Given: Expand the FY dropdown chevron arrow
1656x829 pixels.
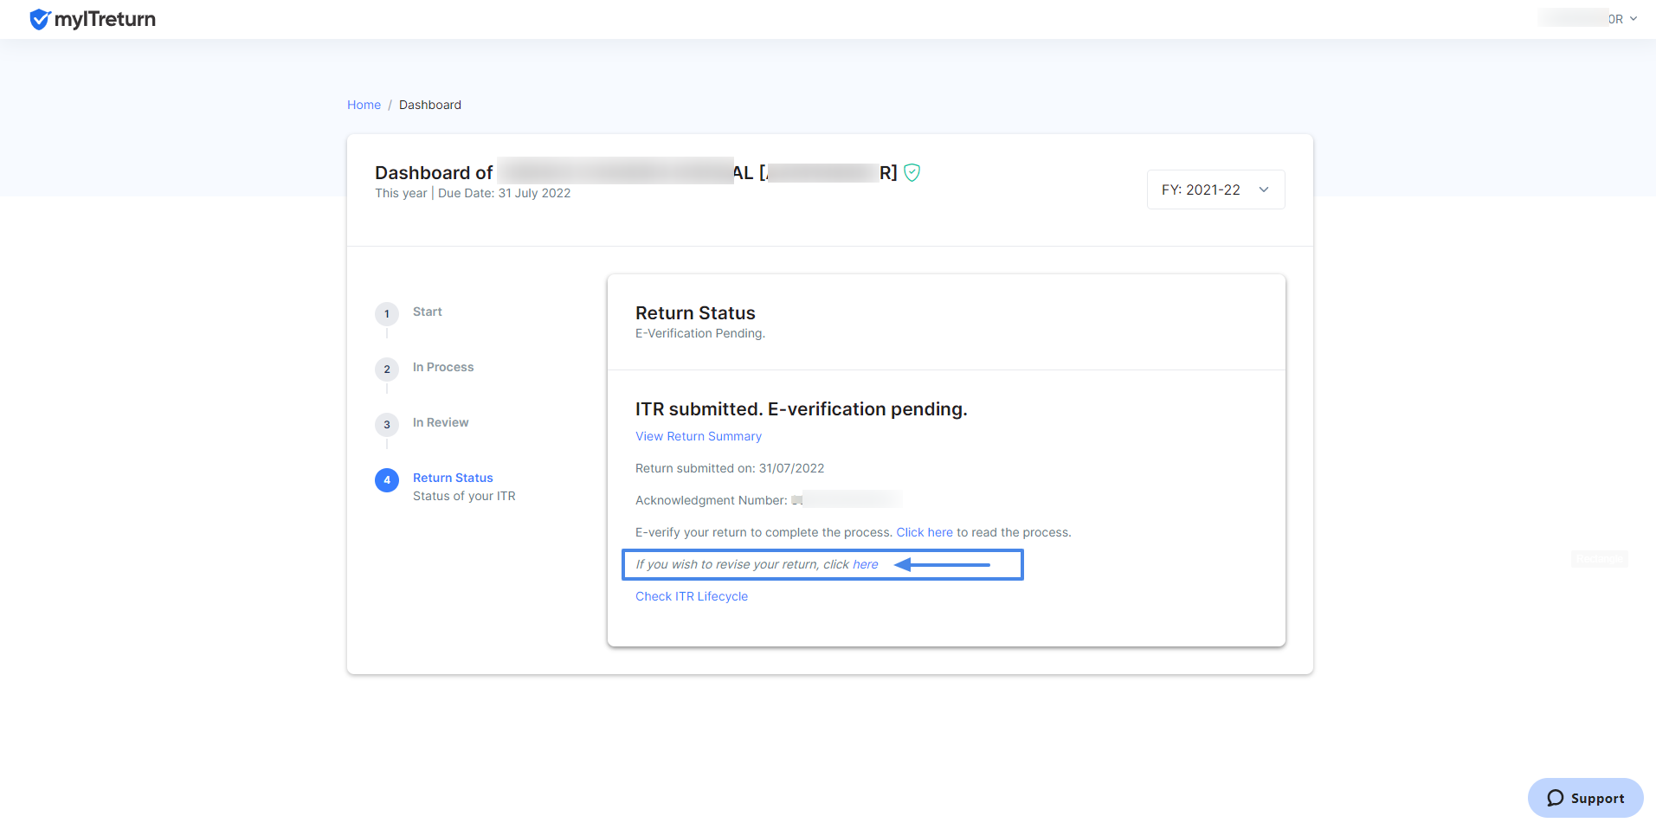Looking at the screenshot, I should (x=1264, y=190).
